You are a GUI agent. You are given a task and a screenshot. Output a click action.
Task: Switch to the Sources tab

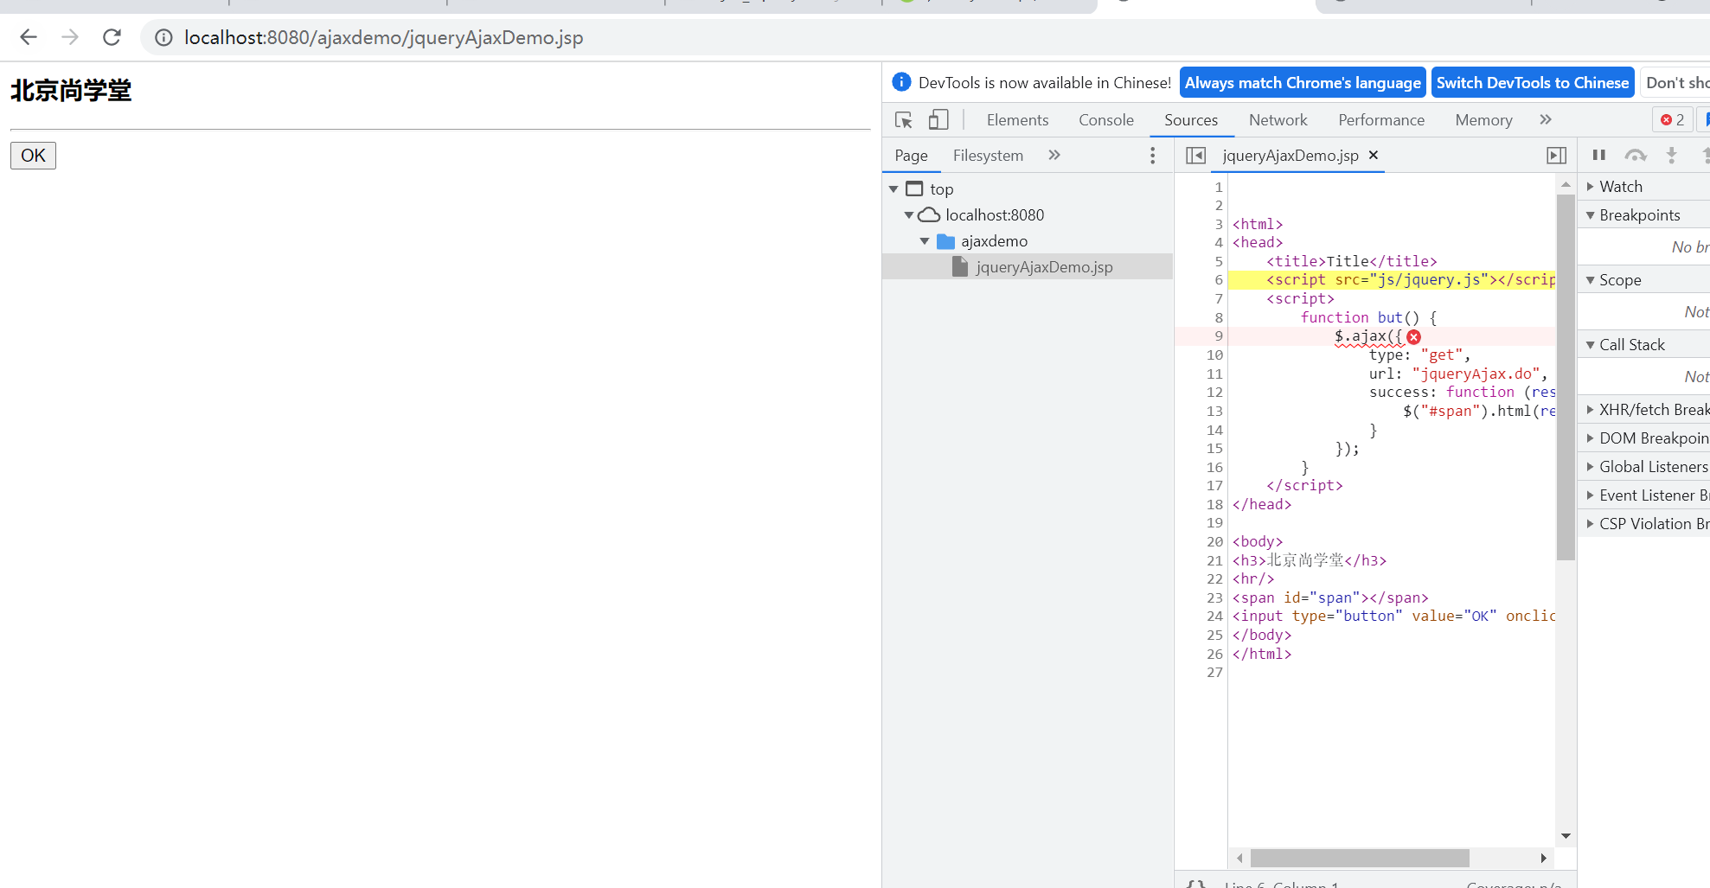click(1191, 120)
